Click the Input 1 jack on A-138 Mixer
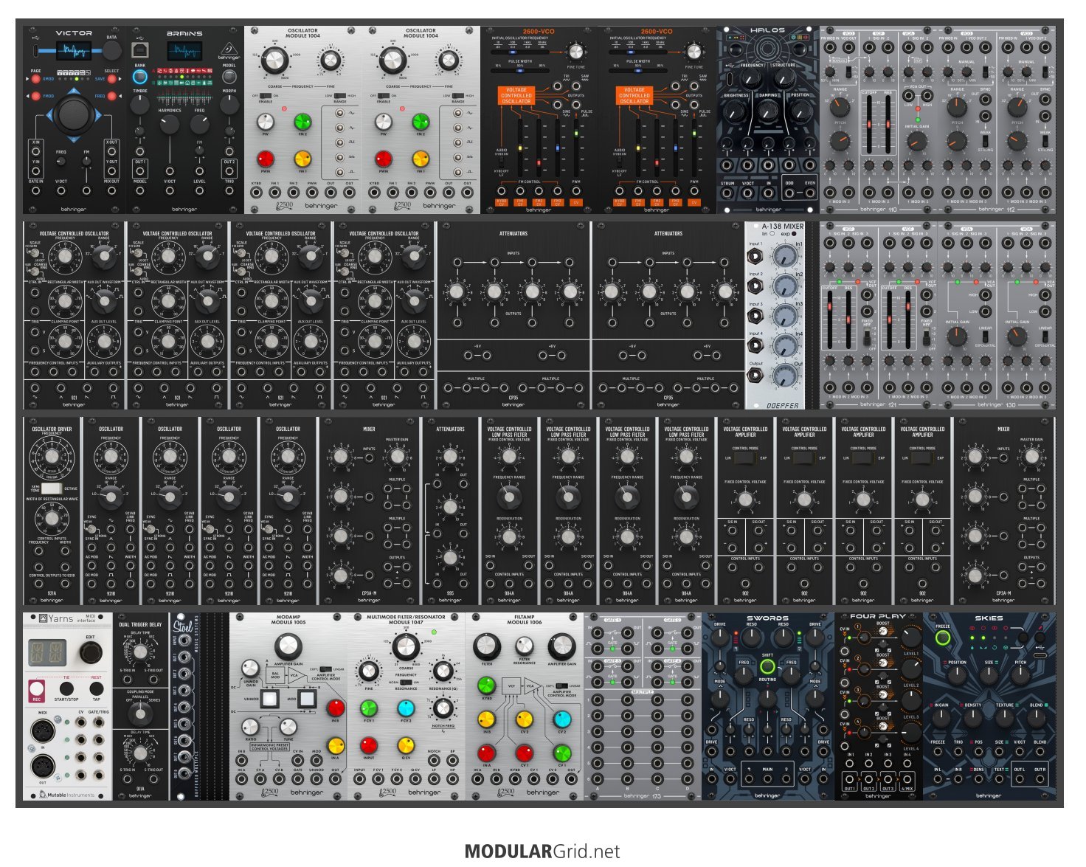 [x=755, y=256]
